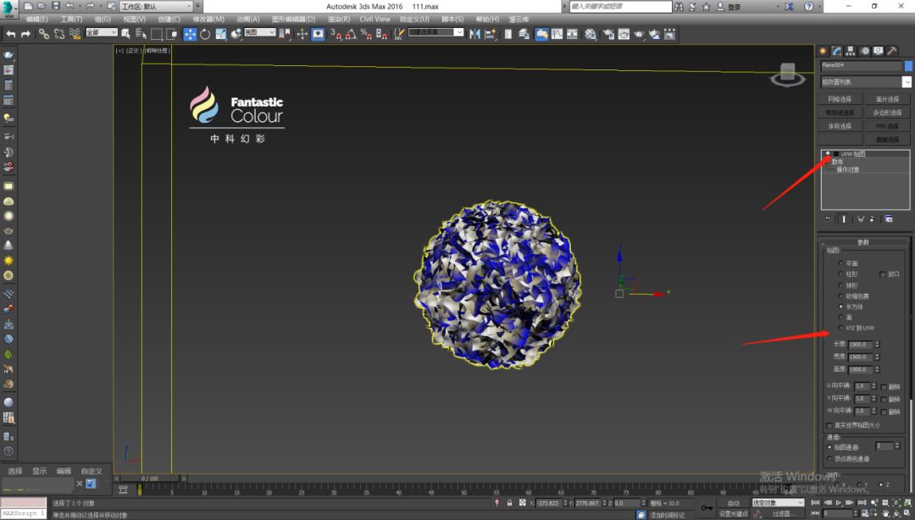Switch to the Utilities hammer panel

(892, 51)
